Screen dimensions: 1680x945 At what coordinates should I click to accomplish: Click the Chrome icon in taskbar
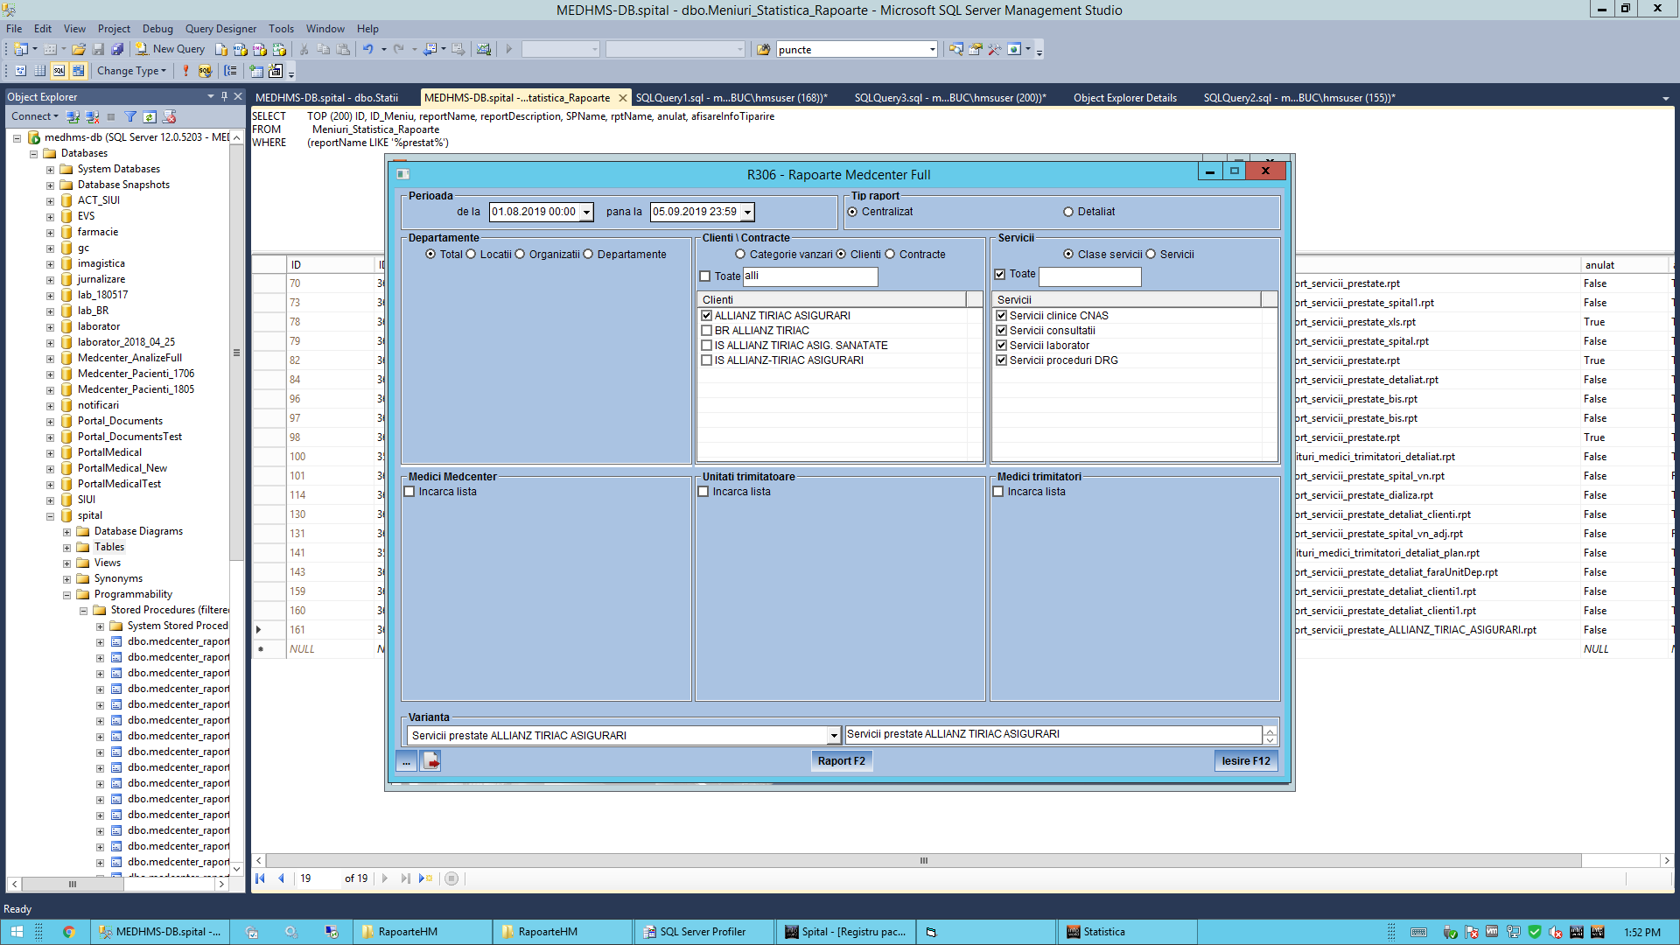(68, 932)
